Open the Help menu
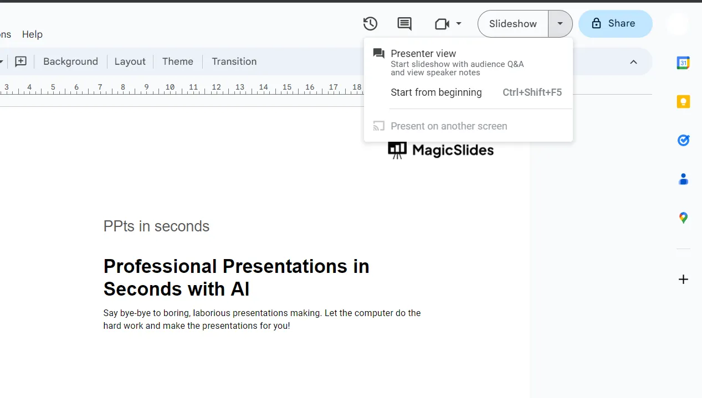This screenshot has height=398, width=702. pos(32,34)
